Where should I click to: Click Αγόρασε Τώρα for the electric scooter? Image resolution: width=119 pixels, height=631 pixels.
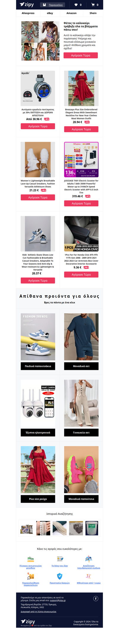click(81, 203)
